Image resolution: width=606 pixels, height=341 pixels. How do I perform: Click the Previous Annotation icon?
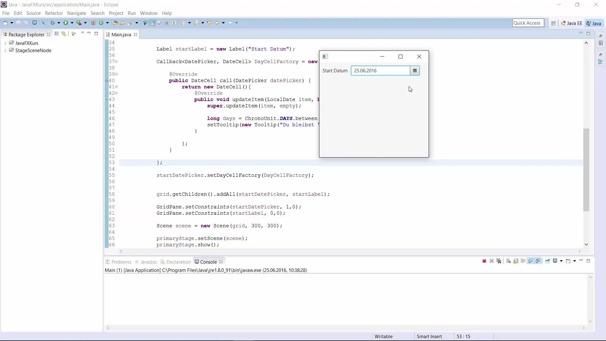(x=196, y=23)
